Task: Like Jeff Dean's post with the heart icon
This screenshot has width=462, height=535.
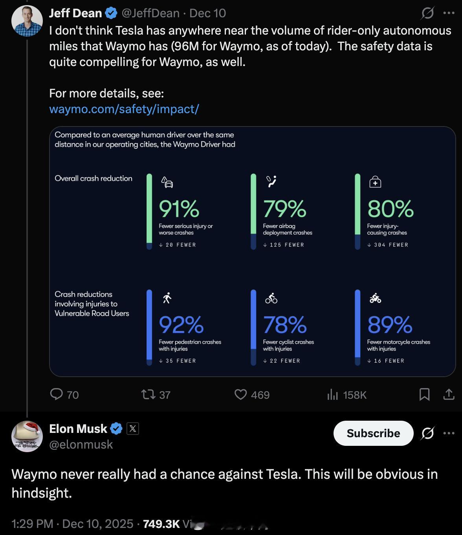Action: [240, 394]
